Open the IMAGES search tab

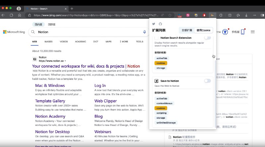click(x=48, y=42)
